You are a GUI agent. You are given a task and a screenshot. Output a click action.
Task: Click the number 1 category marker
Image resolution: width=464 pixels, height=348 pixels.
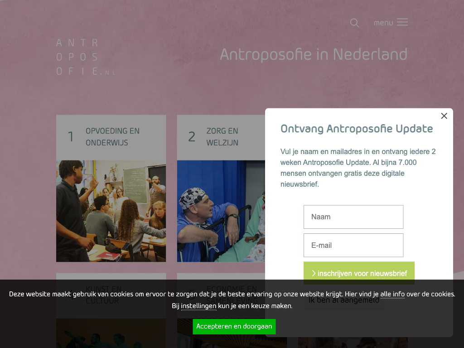[x=70, y=137]
